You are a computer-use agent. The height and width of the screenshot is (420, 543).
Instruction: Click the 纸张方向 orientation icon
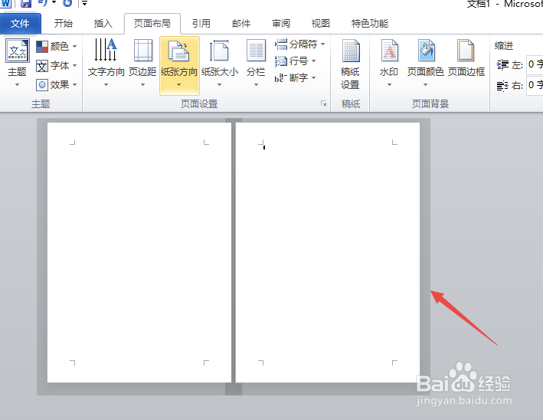[178, 51]
